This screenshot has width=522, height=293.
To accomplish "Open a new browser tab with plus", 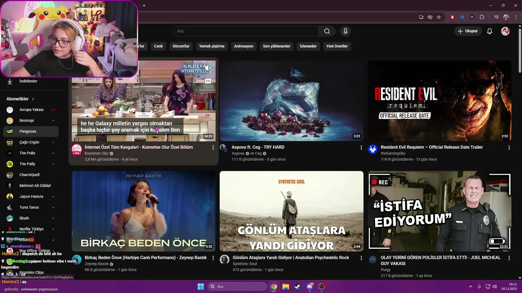I will pyautogui.click(x=144, y=5).
